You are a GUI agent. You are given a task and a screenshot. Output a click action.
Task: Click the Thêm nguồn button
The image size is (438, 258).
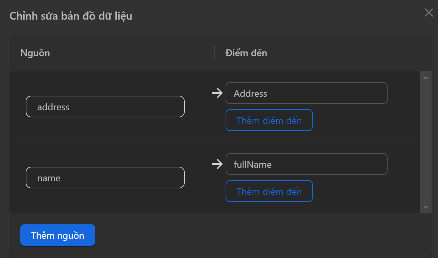(x=57, y=235)
